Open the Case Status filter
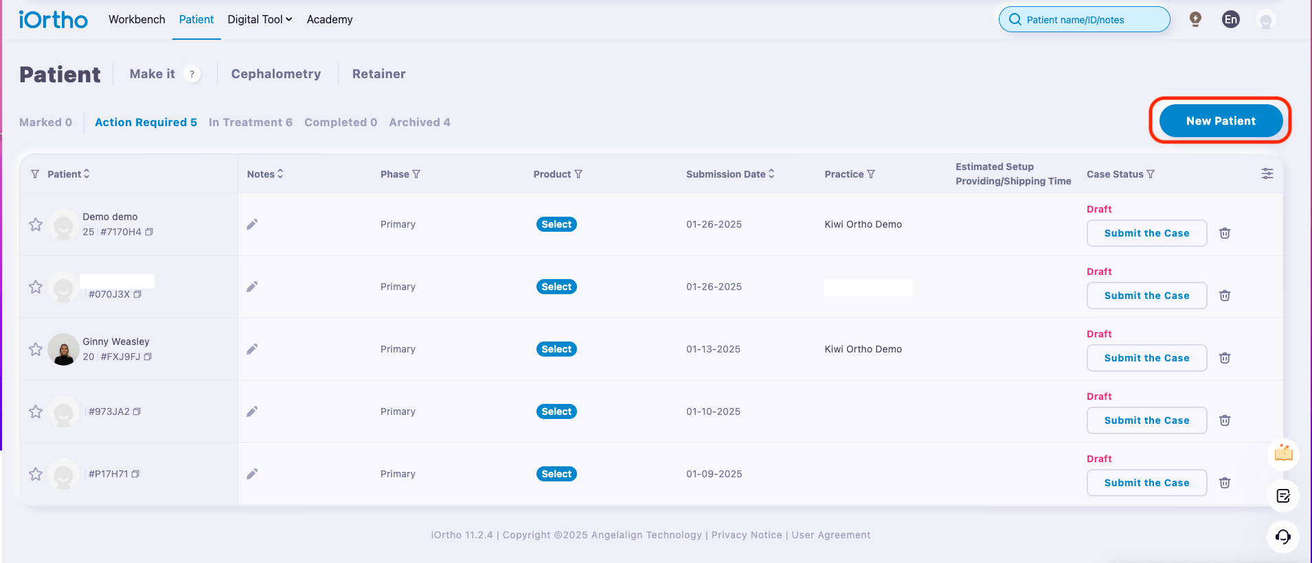 coord(1151,174)
